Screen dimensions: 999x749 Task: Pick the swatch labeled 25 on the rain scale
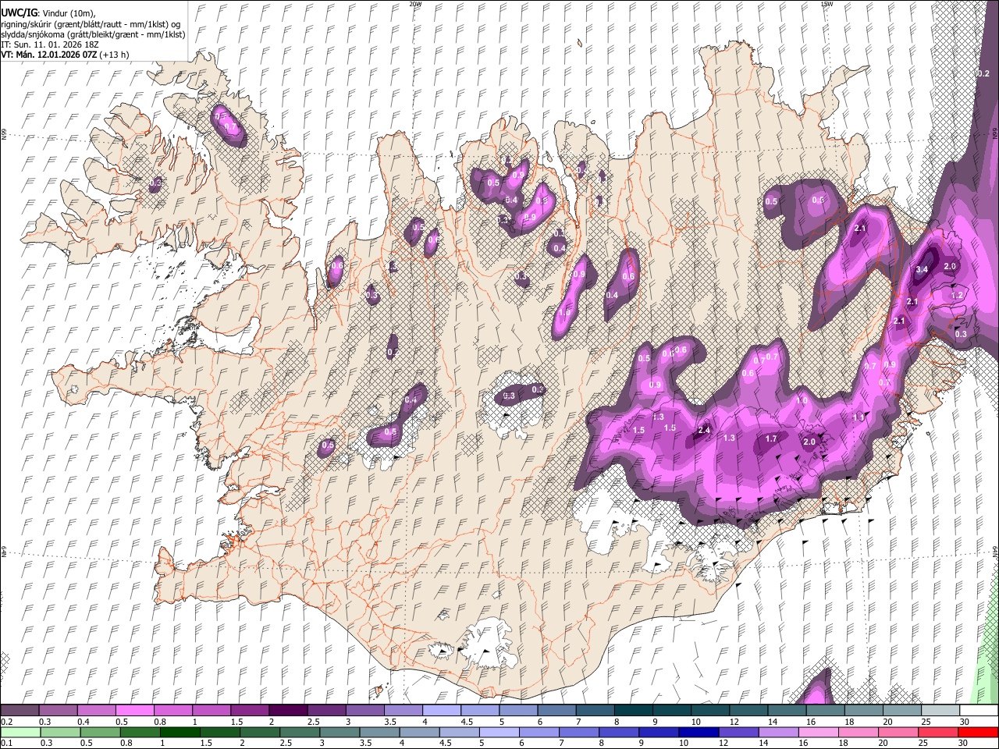pos(939,732)
